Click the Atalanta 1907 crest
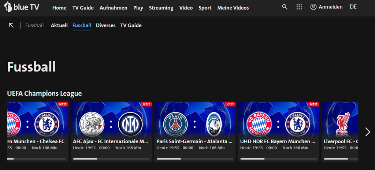This screenshot has height=170, width=375. [214, 124]
